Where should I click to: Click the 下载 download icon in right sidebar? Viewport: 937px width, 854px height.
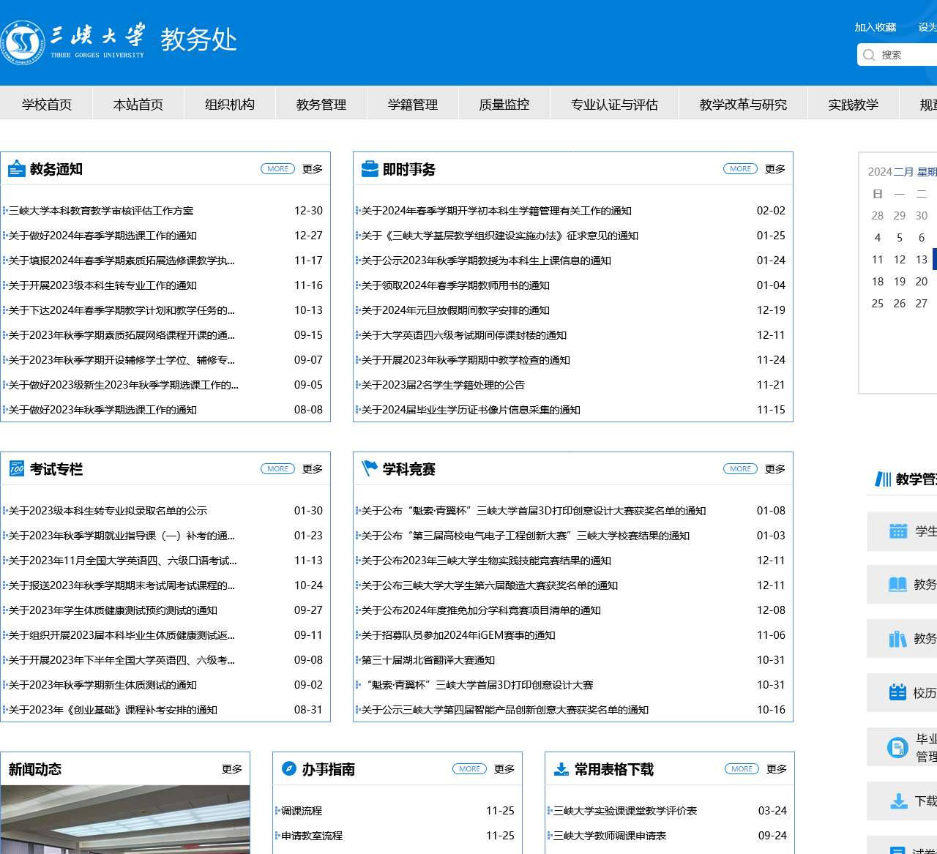[x=900, y=801]
